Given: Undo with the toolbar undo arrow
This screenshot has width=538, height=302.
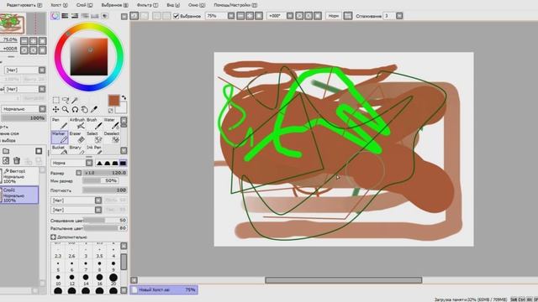Looking at the screenshot, I should pyautogui.click(x=134, y=16).
